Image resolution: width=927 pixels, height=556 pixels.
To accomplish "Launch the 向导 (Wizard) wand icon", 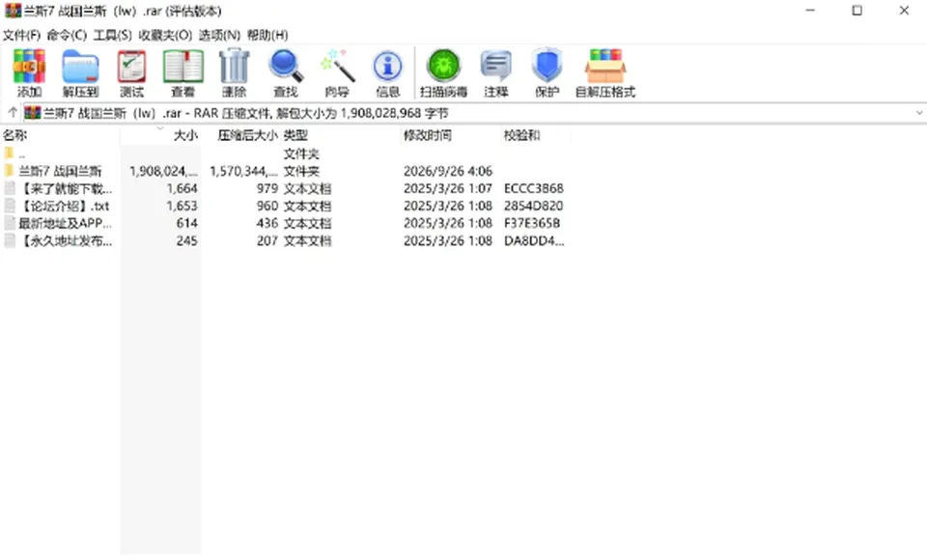I will 337,73.
